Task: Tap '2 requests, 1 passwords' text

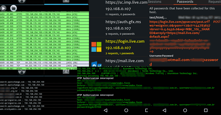Action: tap(120, 53)
